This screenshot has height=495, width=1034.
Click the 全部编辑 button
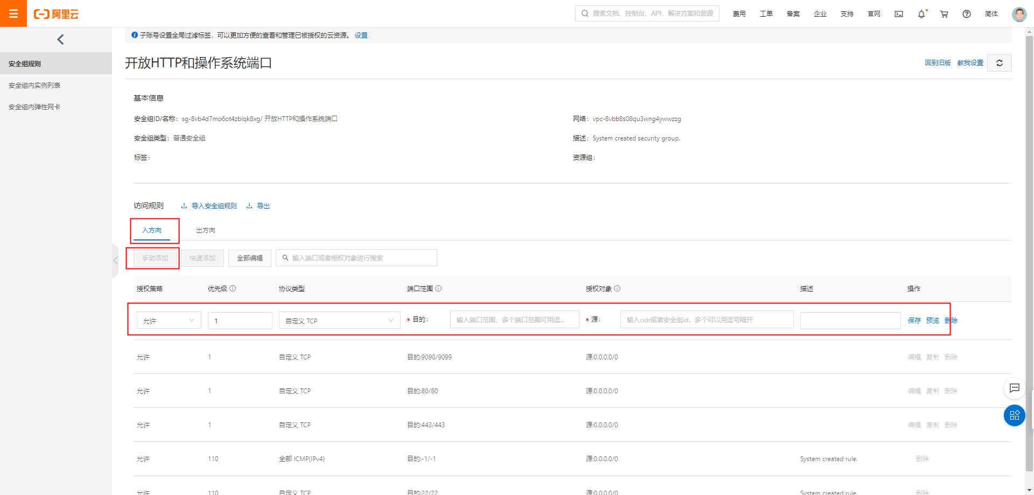(250, 258)
